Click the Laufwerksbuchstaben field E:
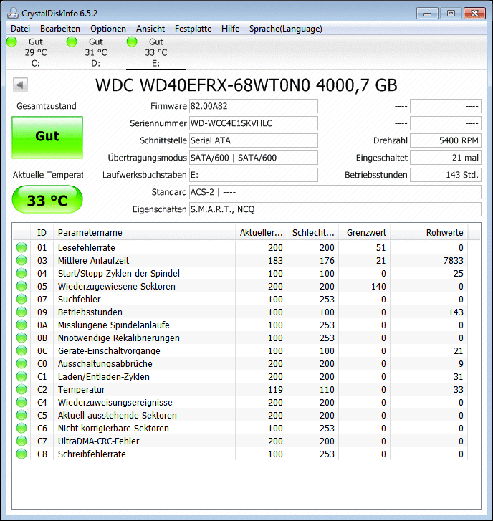The height and width of the screenshot is (521, 493). pyautogui.click(x=254, y=175)
